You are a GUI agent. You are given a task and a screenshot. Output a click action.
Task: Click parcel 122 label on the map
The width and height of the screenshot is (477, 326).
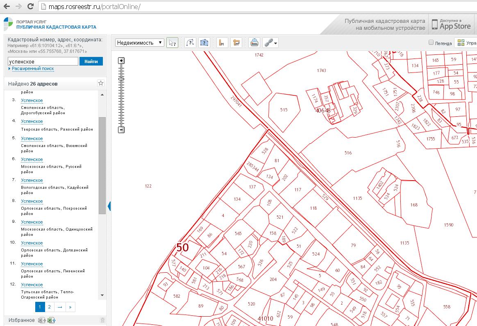pos(148,186)
